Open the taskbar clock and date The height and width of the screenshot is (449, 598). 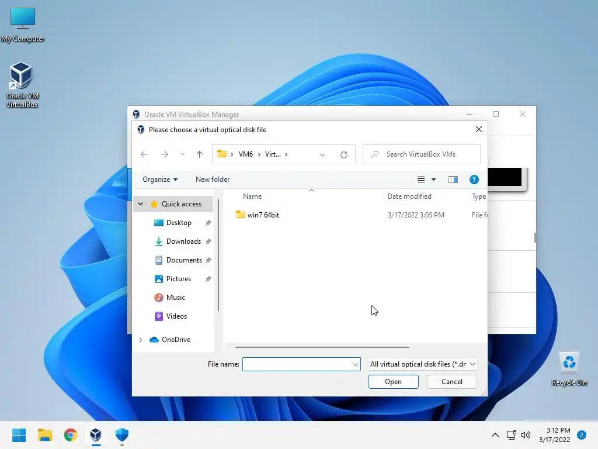click(x=555, y=435)
